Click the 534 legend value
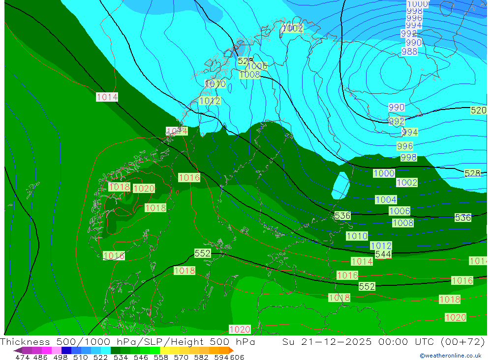Image resolution: width=492 pixels, height=360 pixels. pyautogui.click(x=121, y=358)
